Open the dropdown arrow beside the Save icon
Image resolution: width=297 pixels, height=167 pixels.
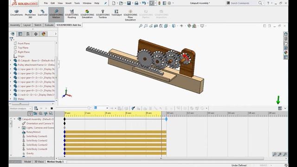click(132, 3)
